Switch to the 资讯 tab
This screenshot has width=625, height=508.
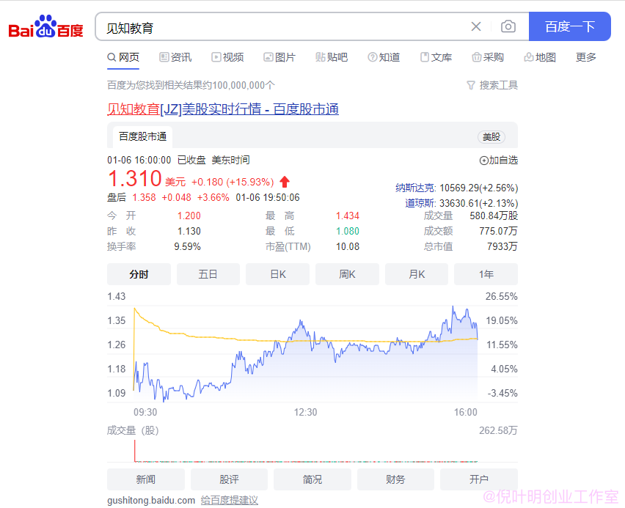point(176,57)
